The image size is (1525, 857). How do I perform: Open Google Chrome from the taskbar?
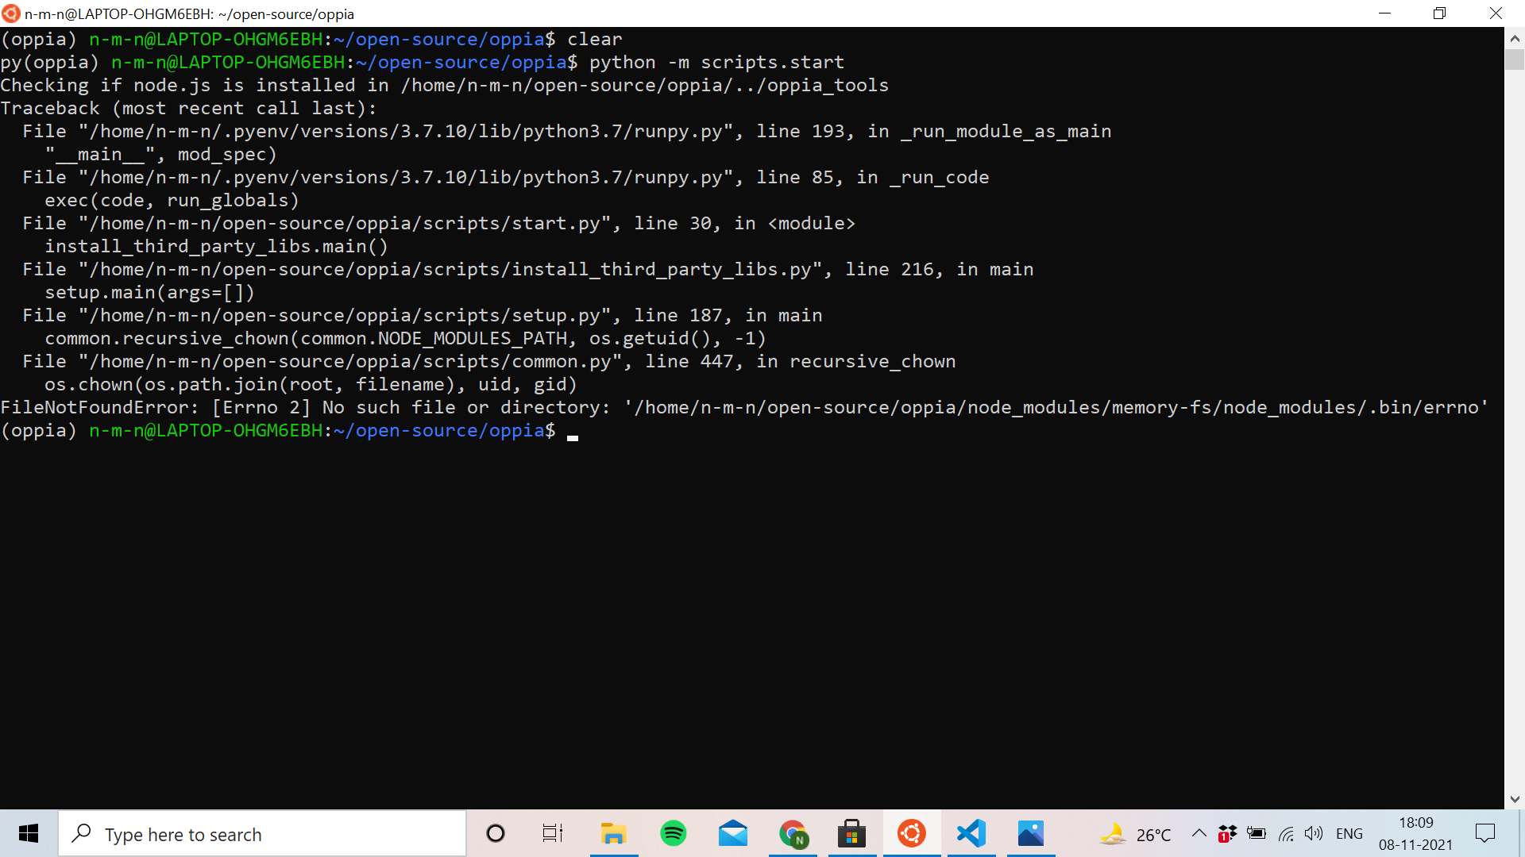(x=792, y=833)
